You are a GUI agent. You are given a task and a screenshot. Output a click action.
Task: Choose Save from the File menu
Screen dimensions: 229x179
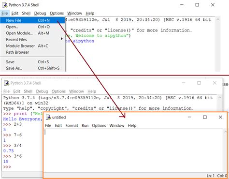pos(32,62)
